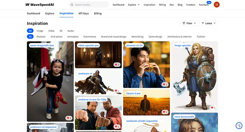Image resolution: width=245 pixels, height=132 pixels.
Task: Expand the Latest sort dropdown
Action: coord(209,23)
